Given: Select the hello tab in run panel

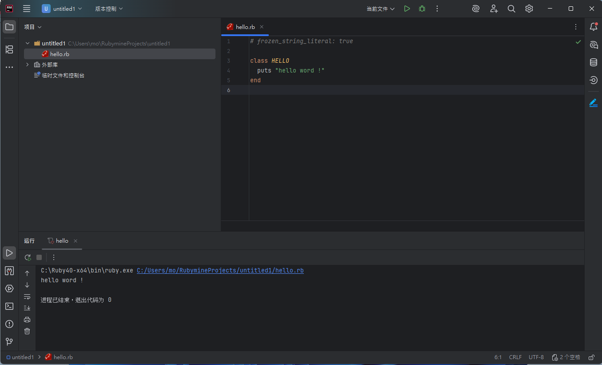Looking at the screenshot, I should 62,241.
